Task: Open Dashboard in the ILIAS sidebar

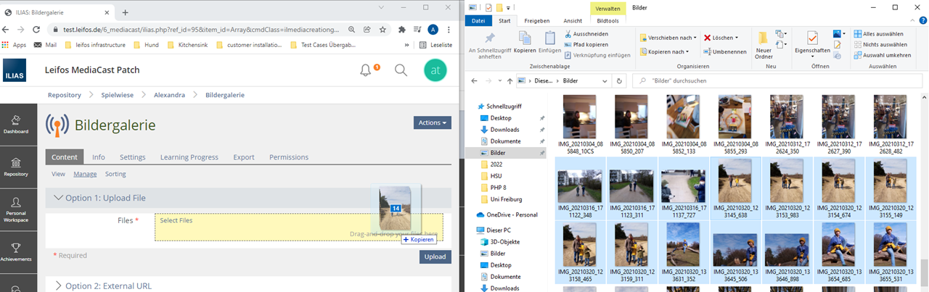Action: pos(16,124)
